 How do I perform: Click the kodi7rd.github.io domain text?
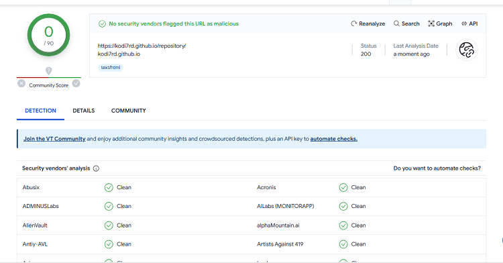click(119, 54)
